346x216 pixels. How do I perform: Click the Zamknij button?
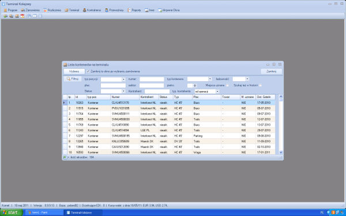tap(271, 71)
